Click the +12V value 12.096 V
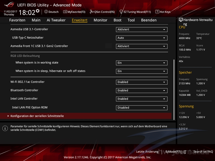Image resolution: width=215 pixels, height=161 pixels. tap(184, 117)
